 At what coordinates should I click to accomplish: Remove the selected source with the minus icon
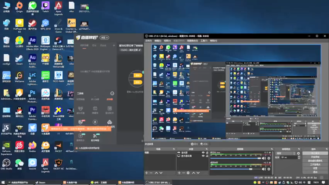(183, 173)
